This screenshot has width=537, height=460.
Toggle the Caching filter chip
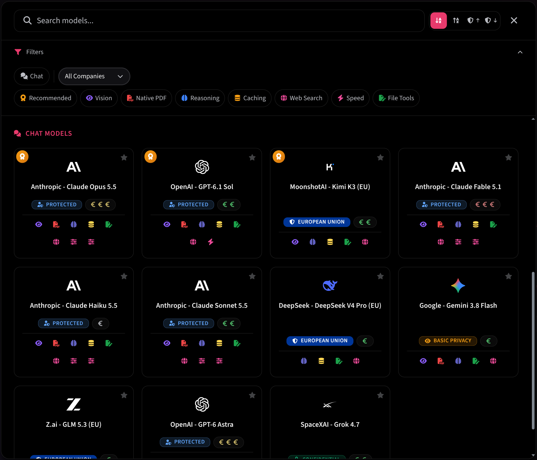(x=249, y=98)
